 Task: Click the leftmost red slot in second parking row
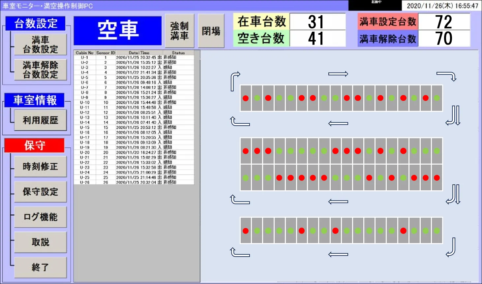pyautogui.click(x=246, y=151)
